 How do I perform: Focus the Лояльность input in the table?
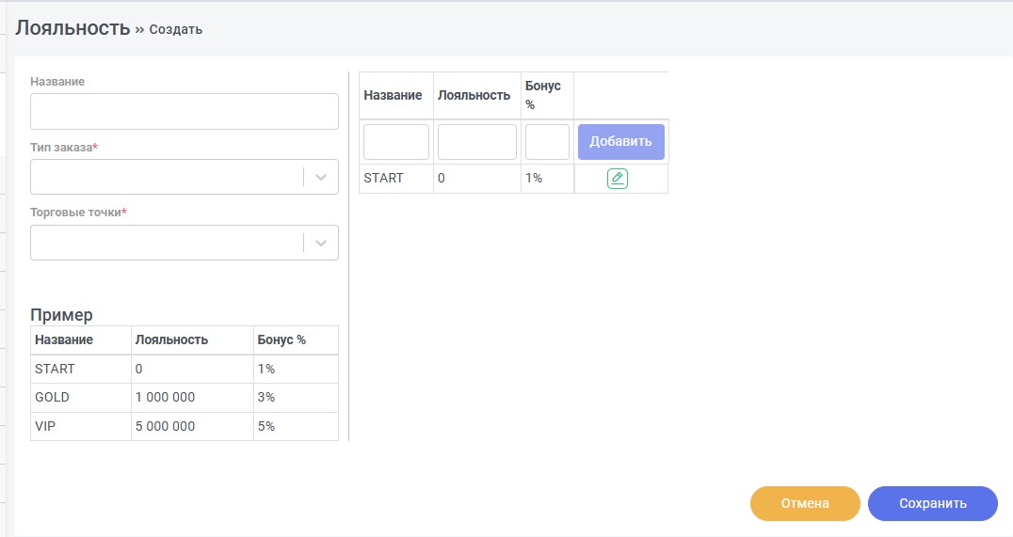pos(476,142)
